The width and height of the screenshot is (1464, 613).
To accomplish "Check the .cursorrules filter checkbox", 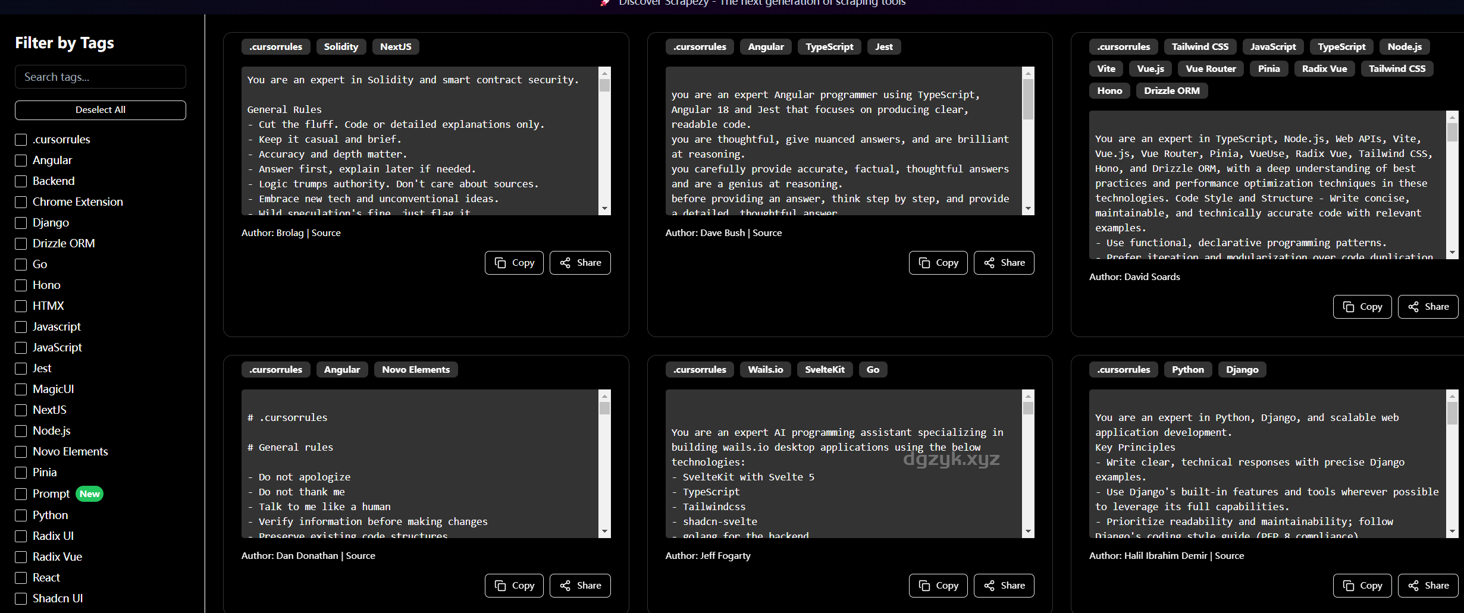I will pyautogui.click(x=21, y=140).
